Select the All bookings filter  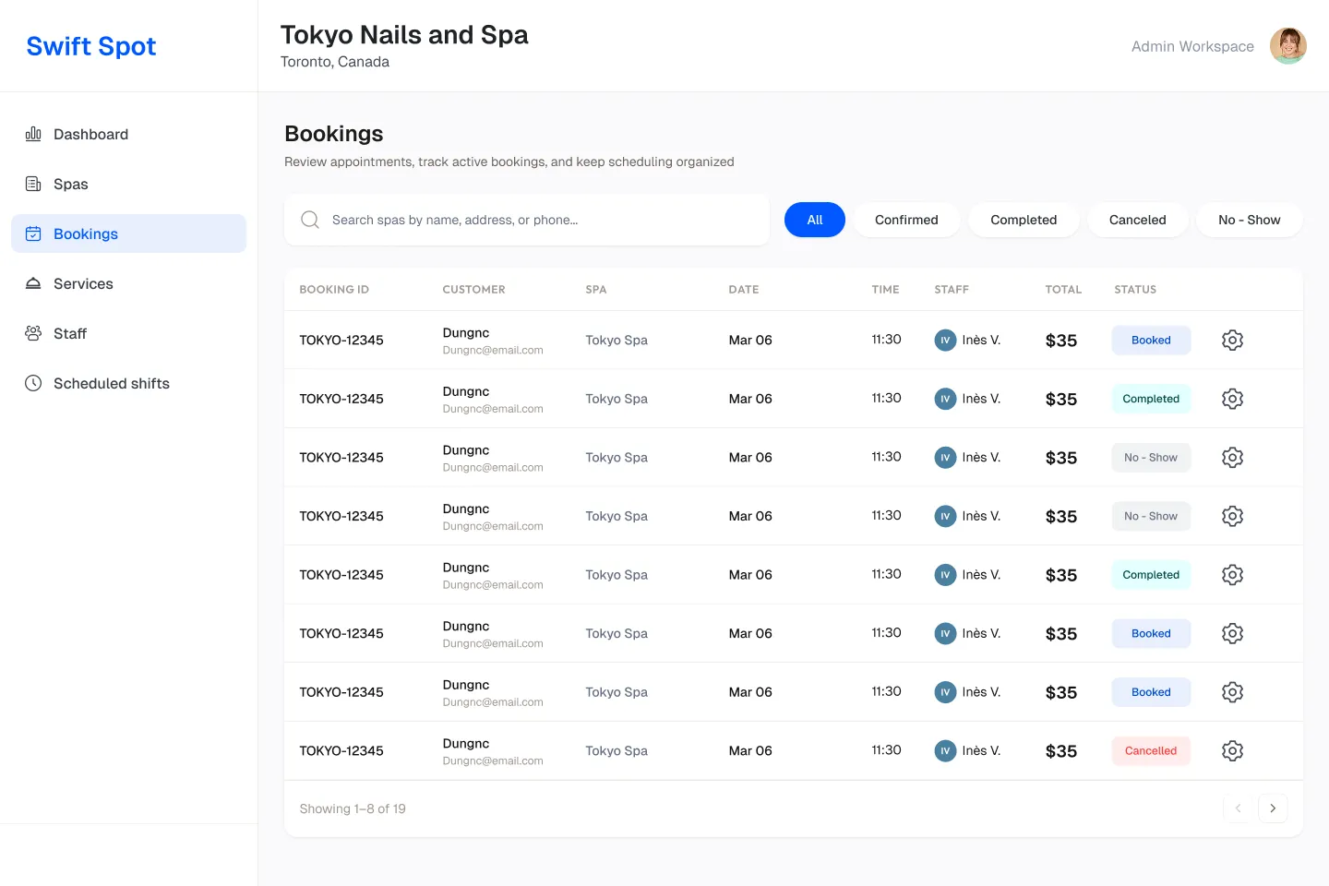814,220
